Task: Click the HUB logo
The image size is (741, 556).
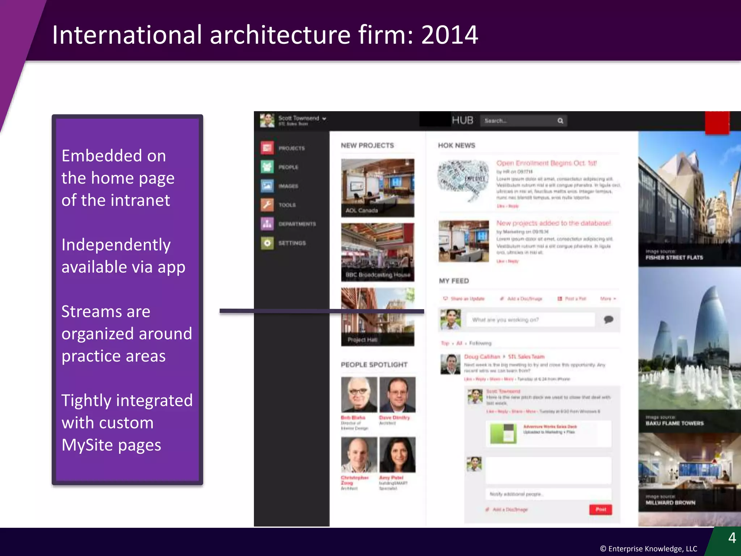Action: coord(462,120)
